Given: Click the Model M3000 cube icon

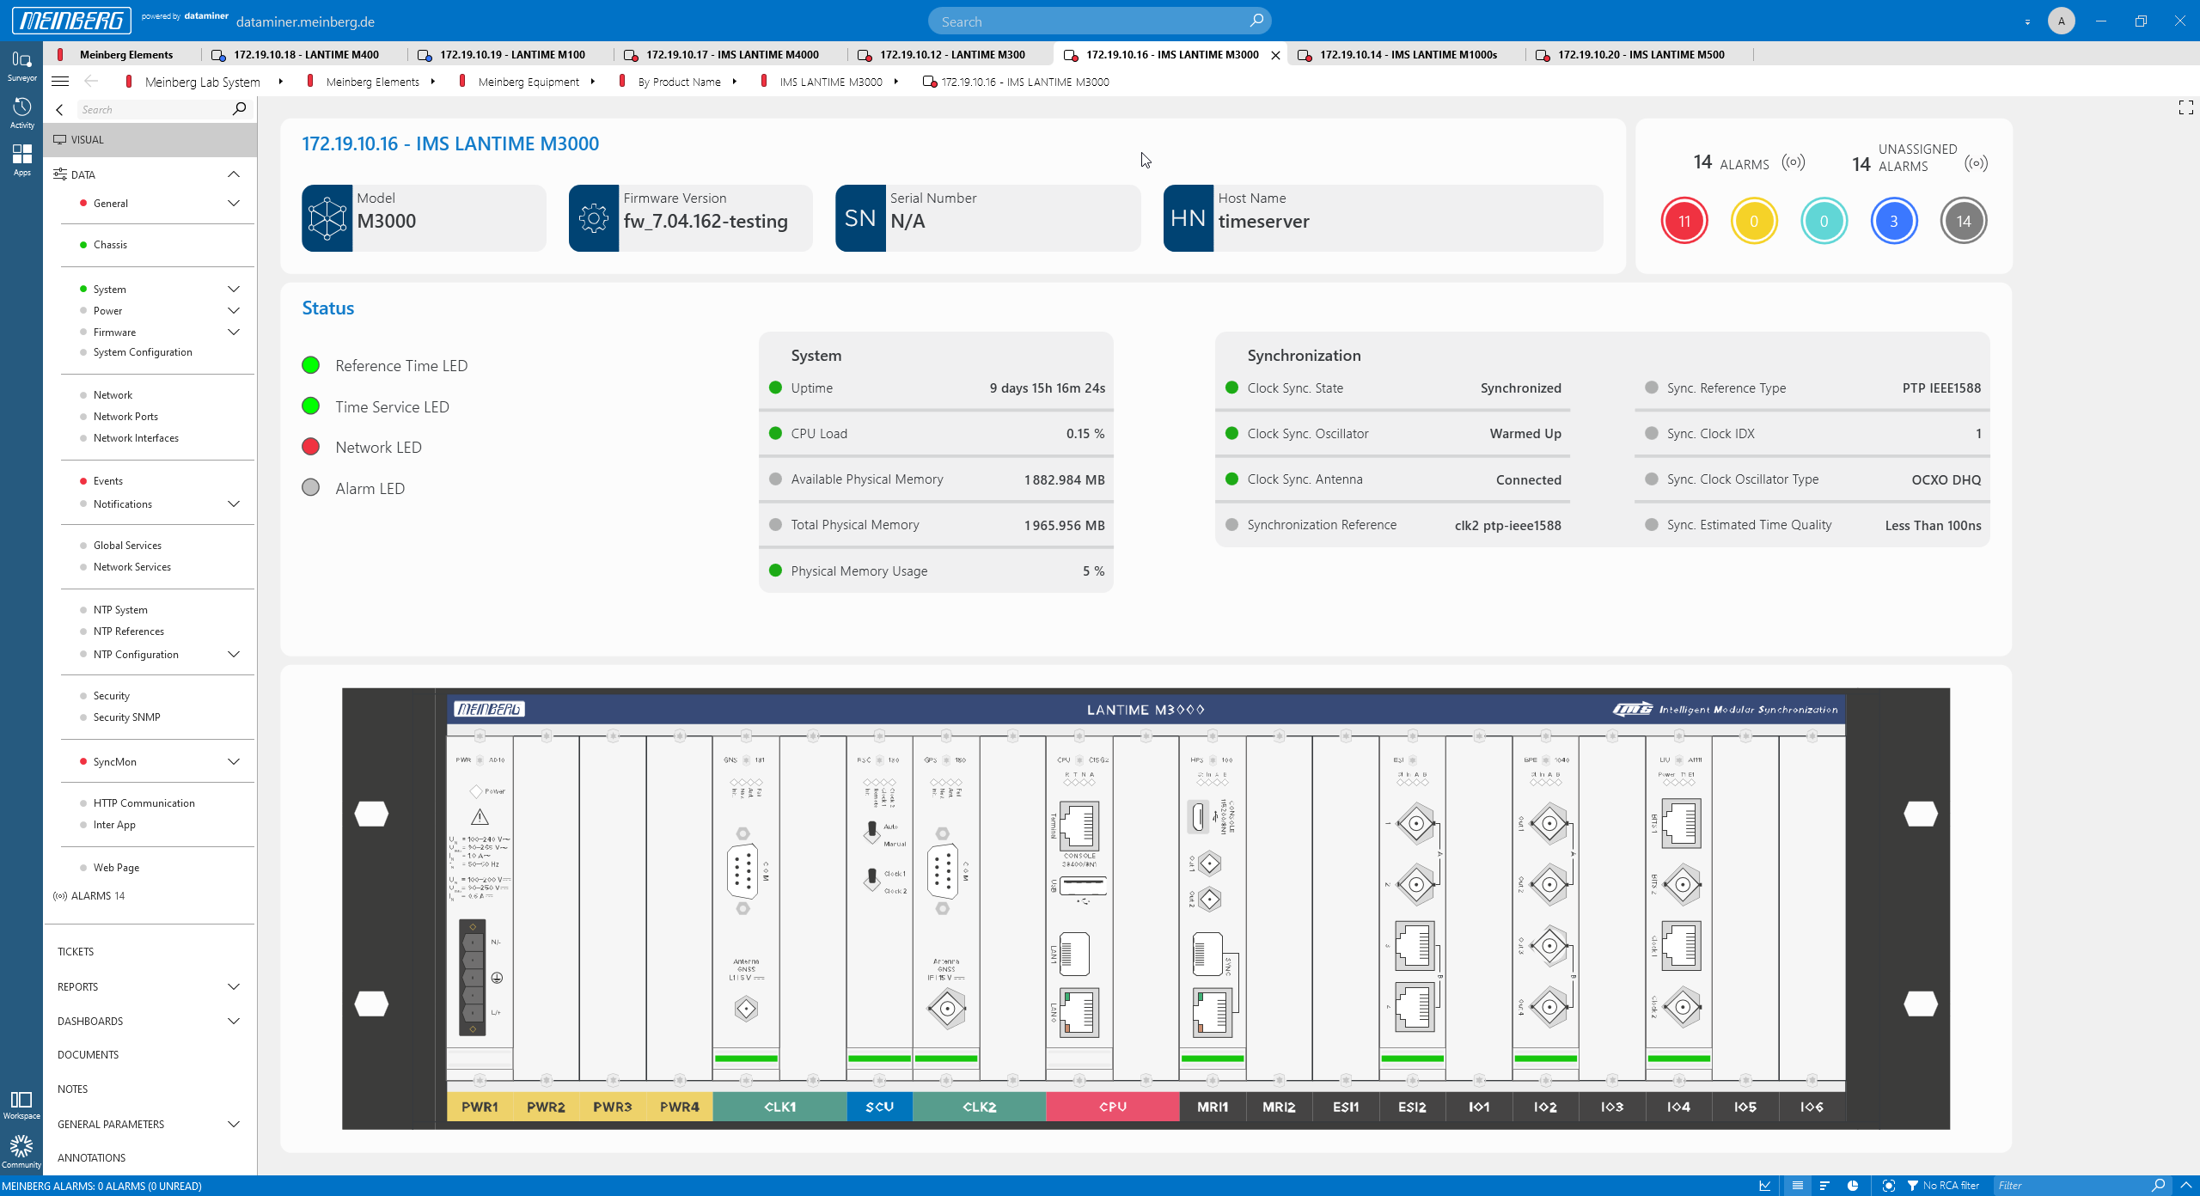Looking at the screenshot, I should pyautogui.click(x=327, y=218).
